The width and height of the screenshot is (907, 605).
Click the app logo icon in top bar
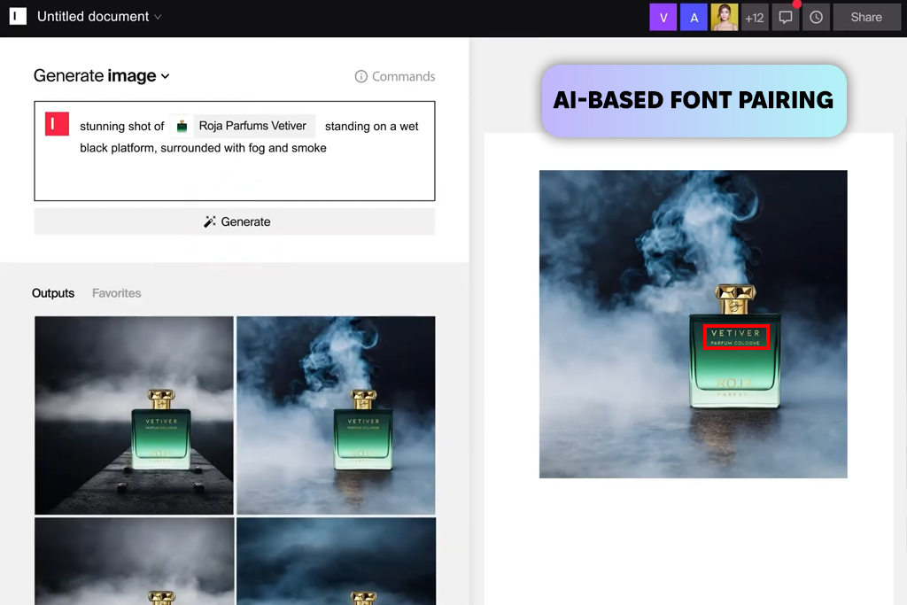pyautogui.click(x=18, y=16)
